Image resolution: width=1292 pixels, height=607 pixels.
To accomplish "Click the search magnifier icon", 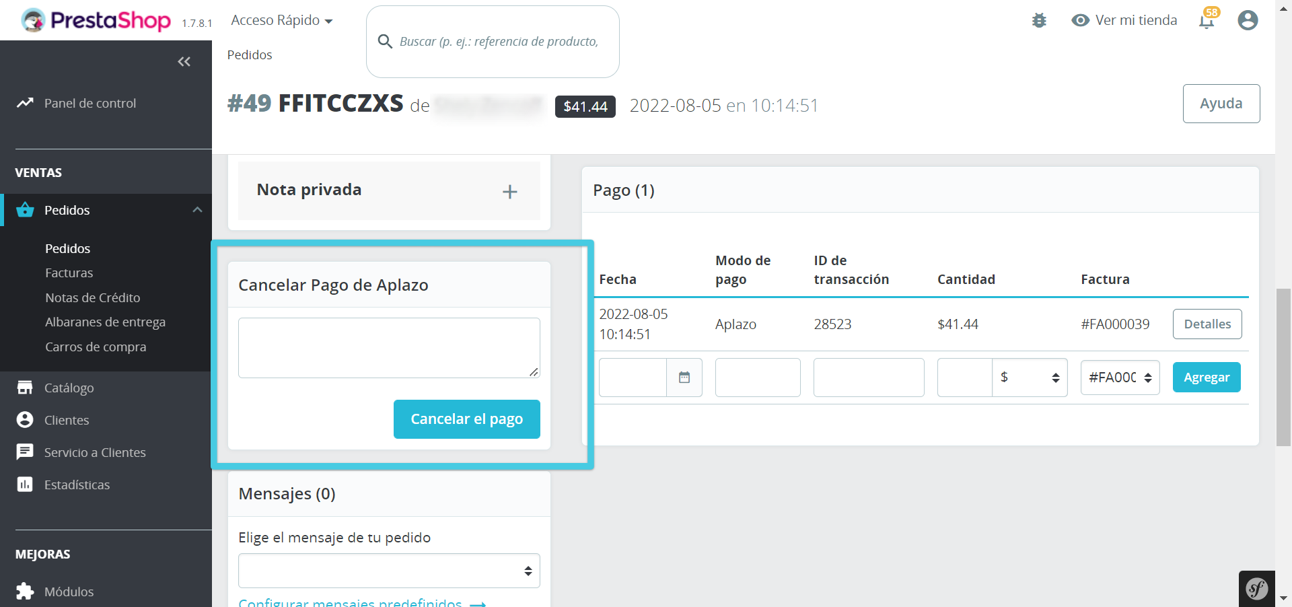I will 385,42.
